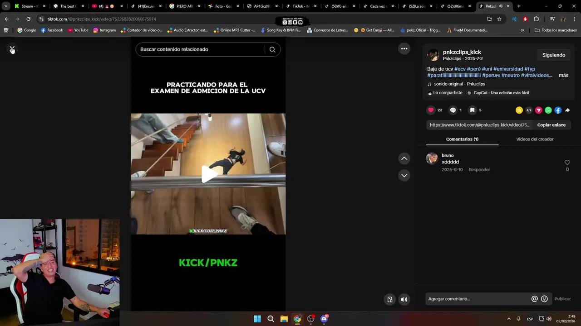Open Windows Start menu
Screen dimensions: 581x326
click(x=257, y=319)
